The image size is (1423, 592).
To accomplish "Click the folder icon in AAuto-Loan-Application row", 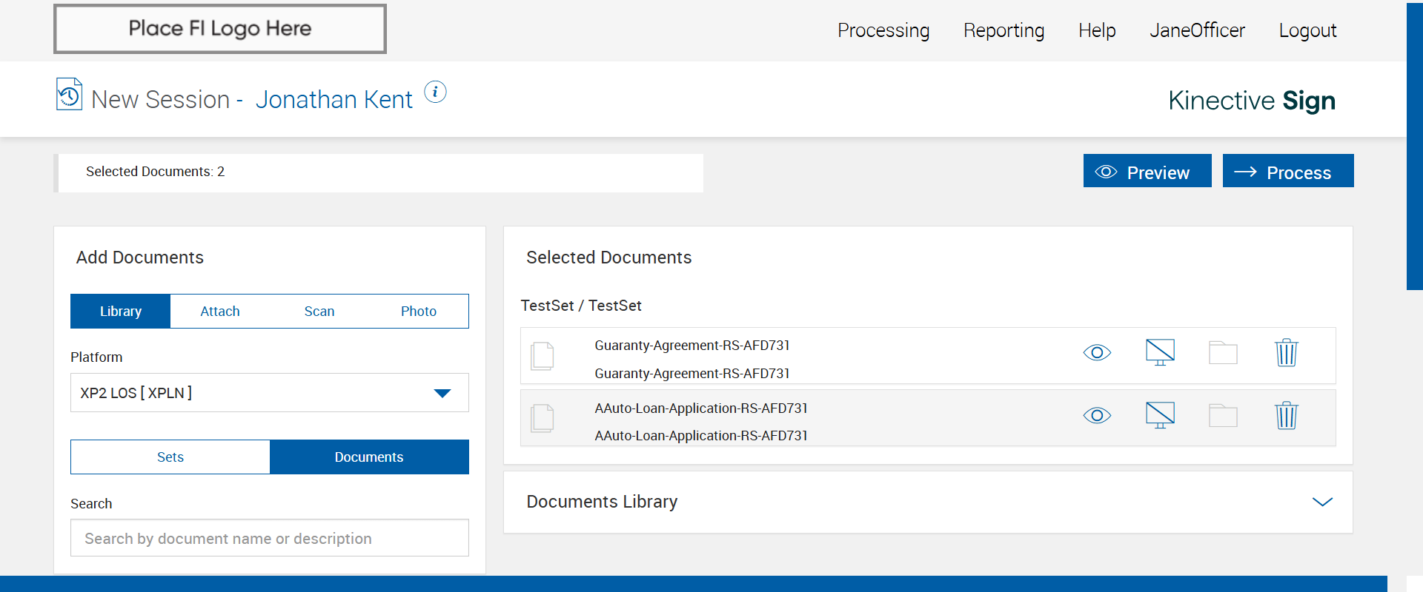I will coord(1223,416).
